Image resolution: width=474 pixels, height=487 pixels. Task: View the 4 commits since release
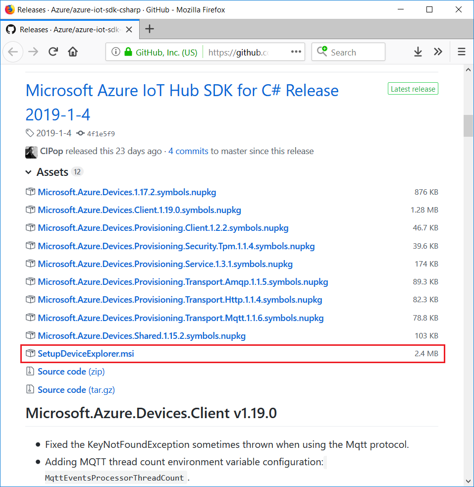(x=188, y=151)
